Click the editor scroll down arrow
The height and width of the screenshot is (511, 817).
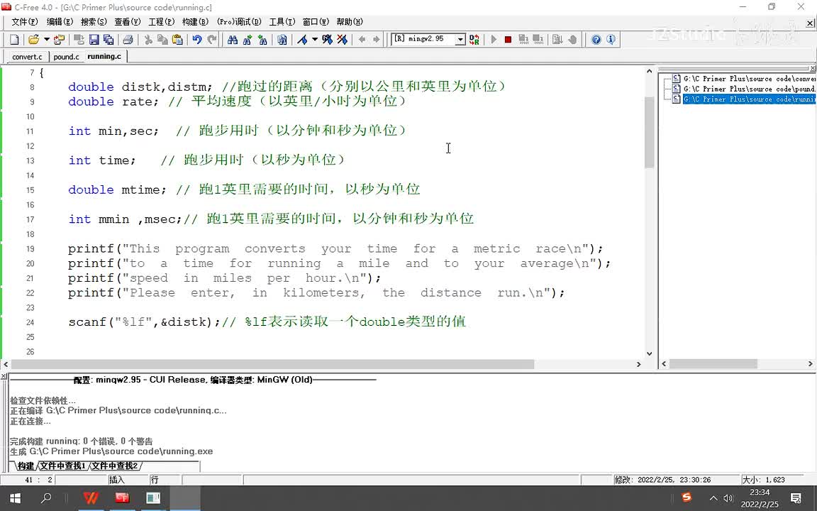[649, 353]
